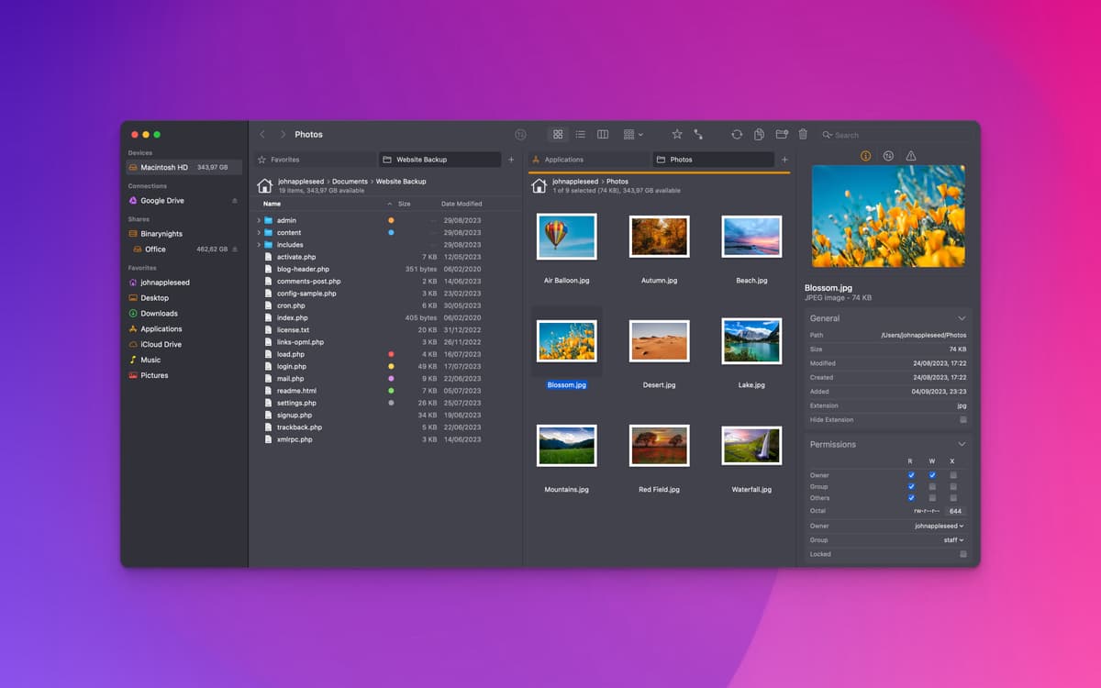Enable the Hide Extension checkbox

click(962, 420)
